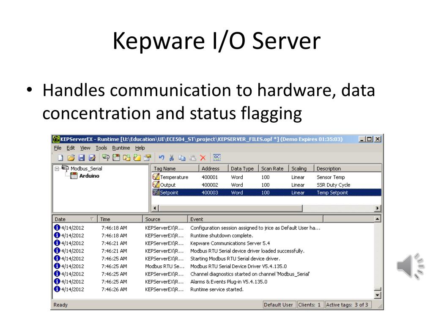This screenshot has width=433, height=325.
Task: Click tag list scroll left arrow
Action: [155, 208]
